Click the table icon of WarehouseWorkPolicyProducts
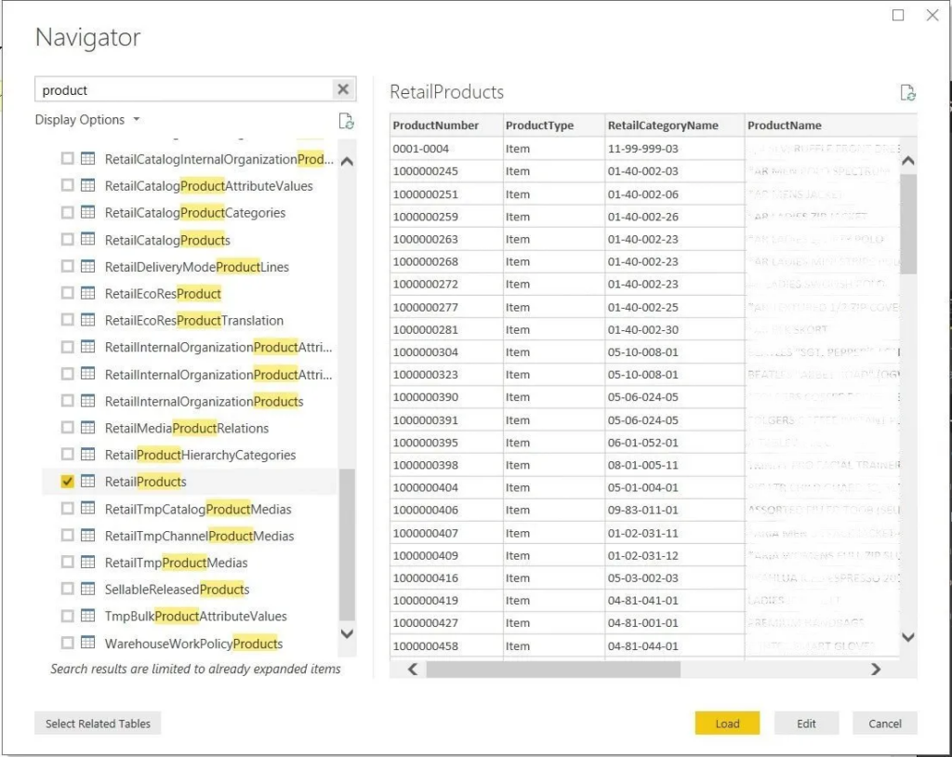Image resolution: width=952 pixels, height=757 pixels. (x=88, y=643)
